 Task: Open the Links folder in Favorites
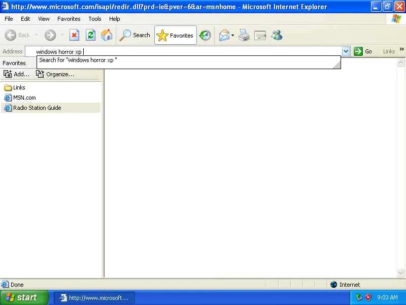coord(15,87)
